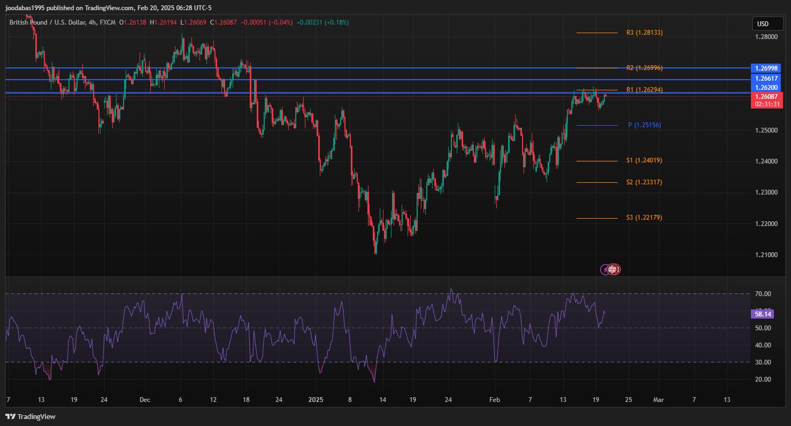Click the high value H1.26194

point(164,22)
